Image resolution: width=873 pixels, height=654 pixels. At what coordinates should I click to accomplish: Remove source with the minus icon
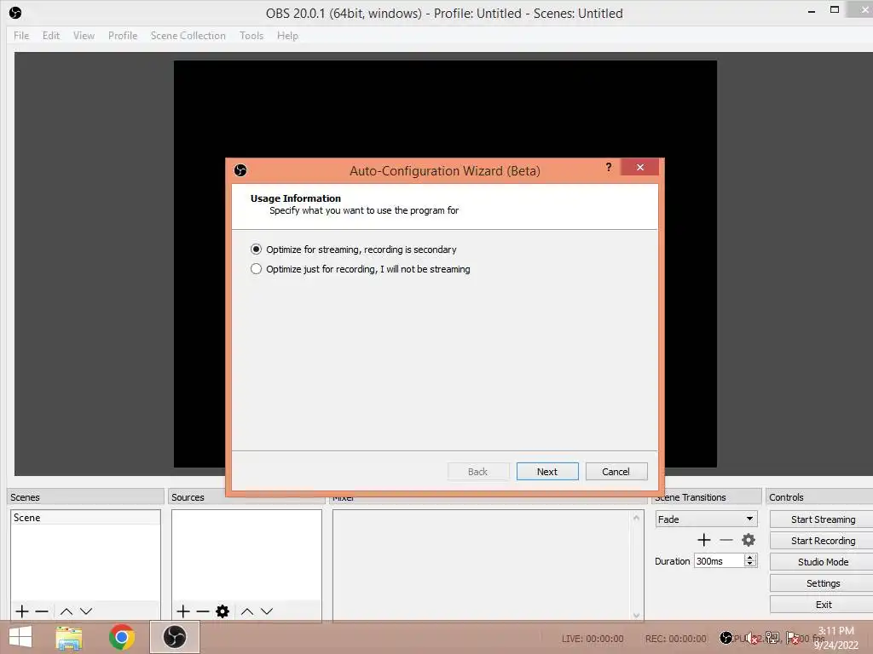click(203, 611)
